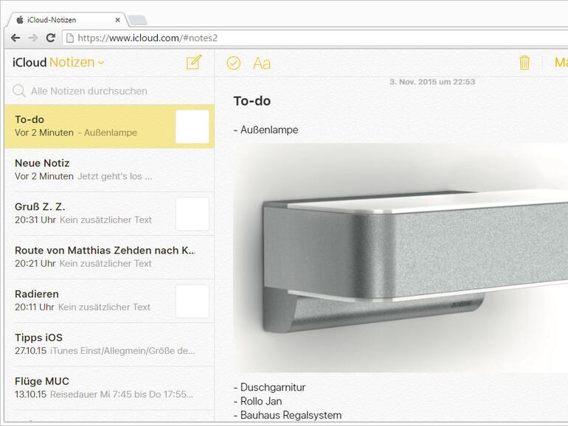Click the To-do note thumbnail
The width and height of the screenshot is (568, 426).
click(x=193, y=127)
